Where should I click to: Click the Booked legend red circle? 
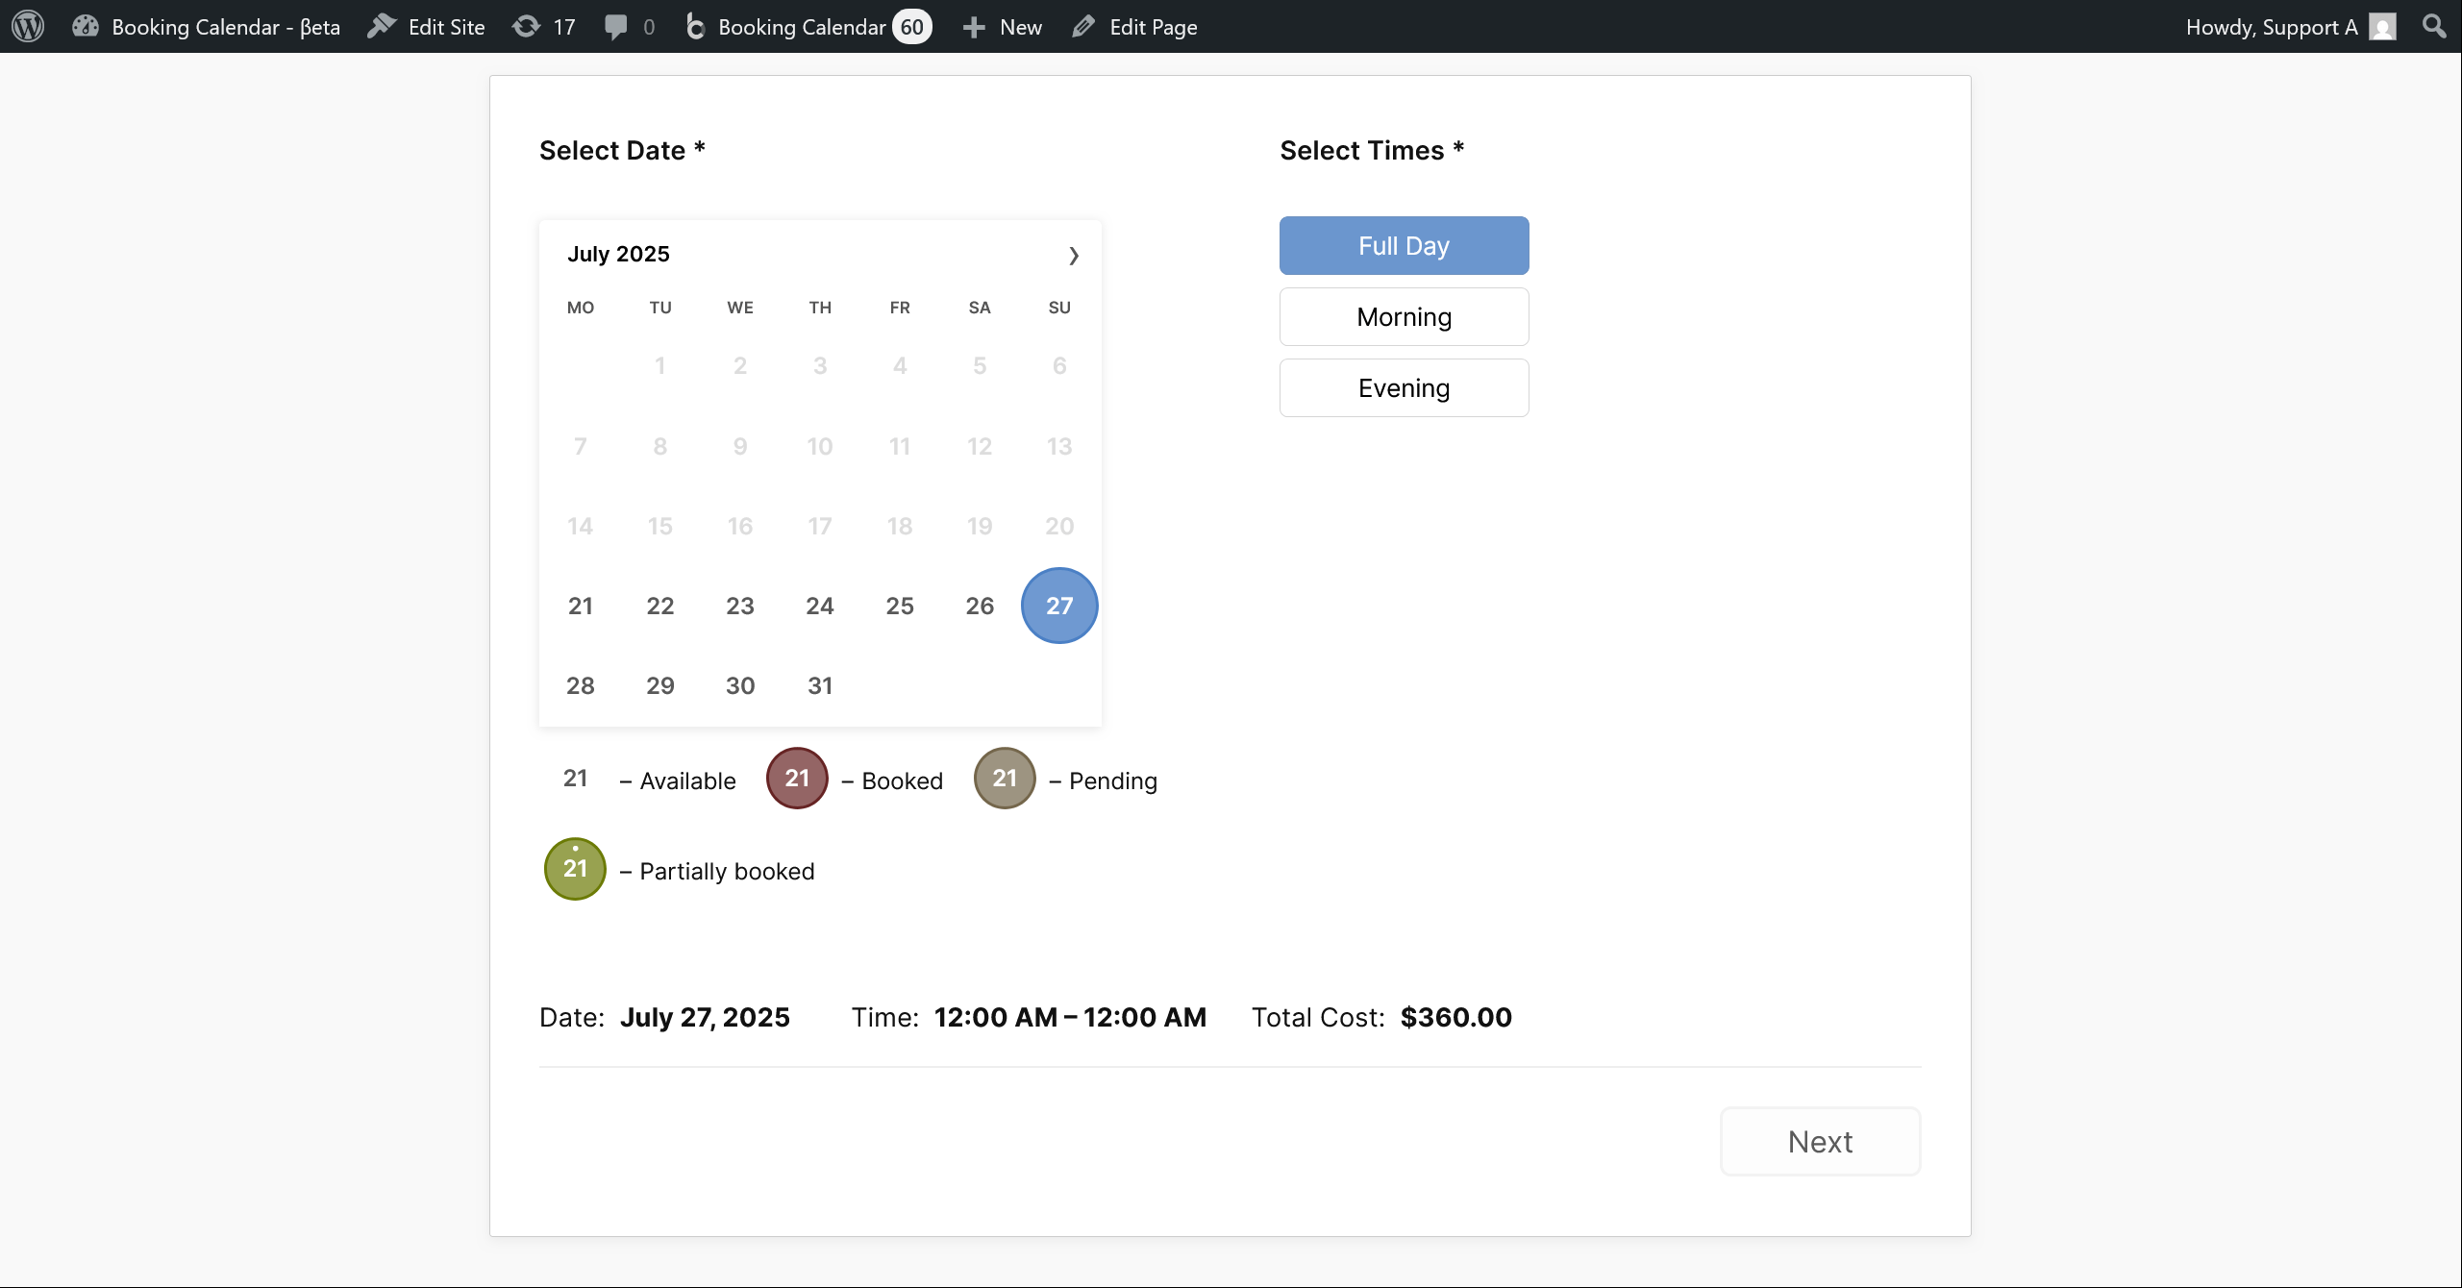pos(797,778)
